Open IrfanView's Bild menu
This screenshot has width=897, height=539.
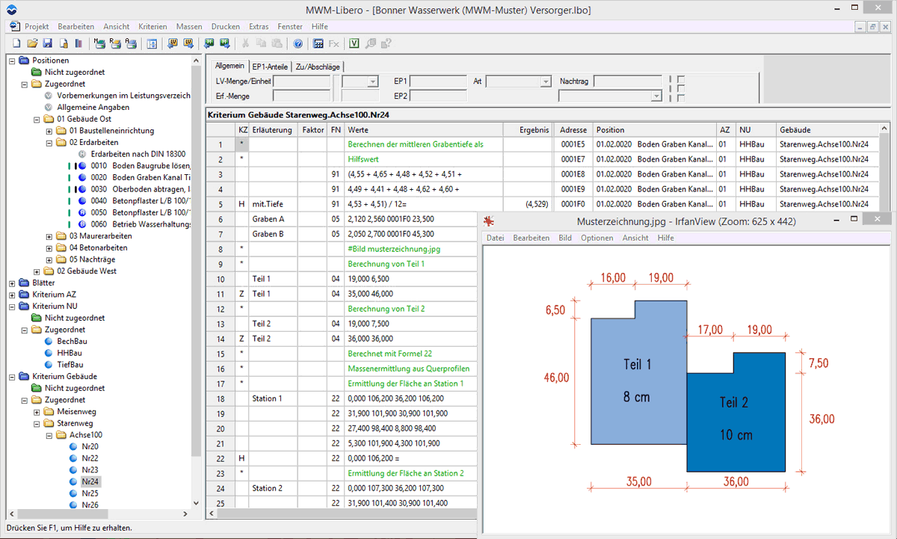[565, 238]
